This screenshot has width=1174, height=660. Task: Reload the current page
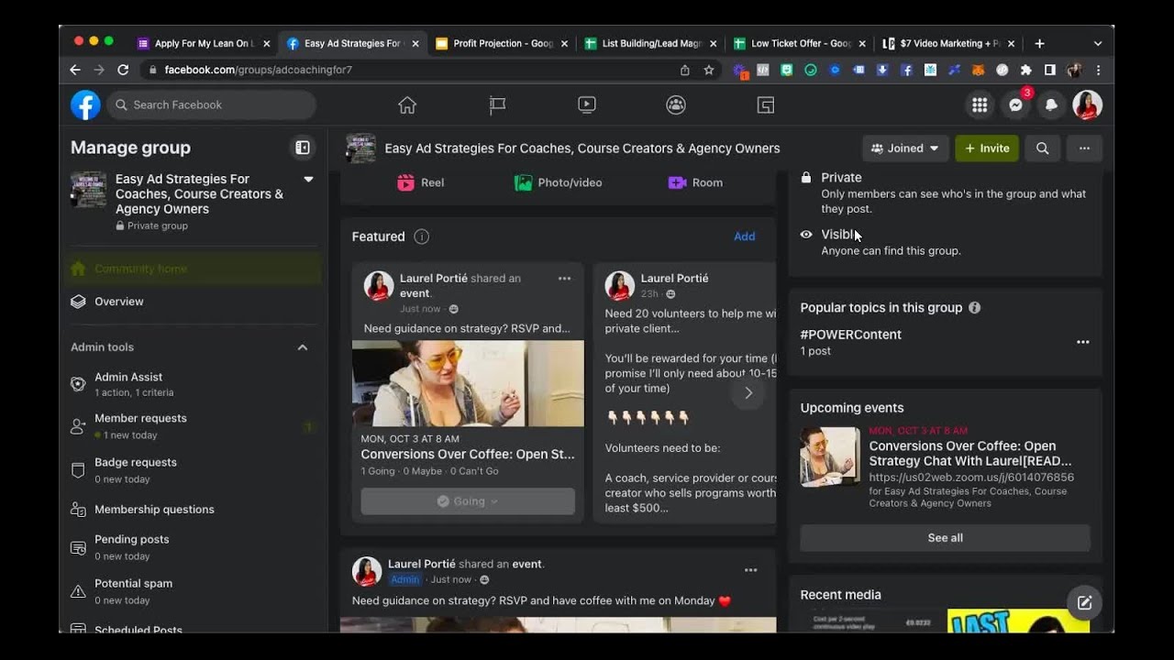click(x=123, y=70)
